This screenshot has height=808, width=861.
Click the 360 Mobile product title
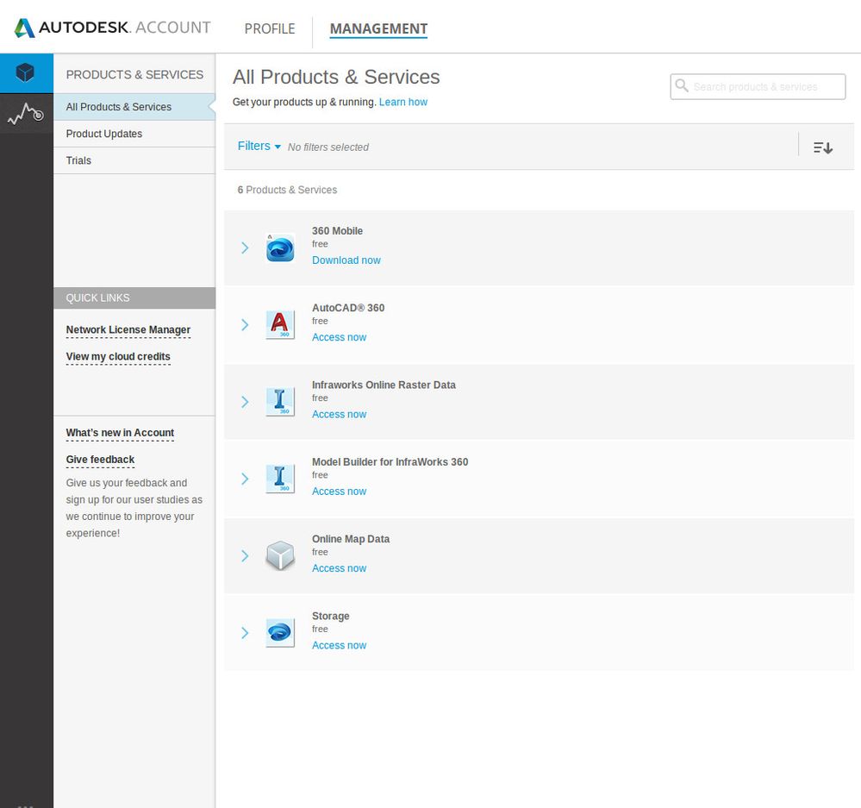click(337, 231)
